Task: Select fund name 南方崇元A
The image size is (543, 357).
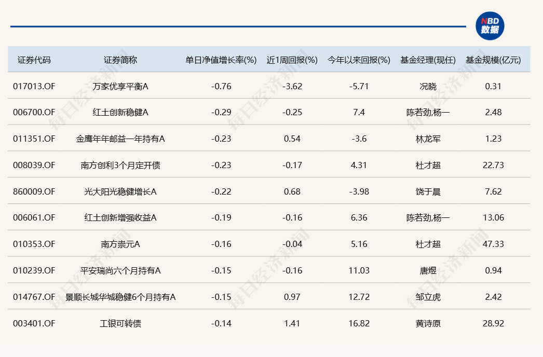Action: (120, 244)
